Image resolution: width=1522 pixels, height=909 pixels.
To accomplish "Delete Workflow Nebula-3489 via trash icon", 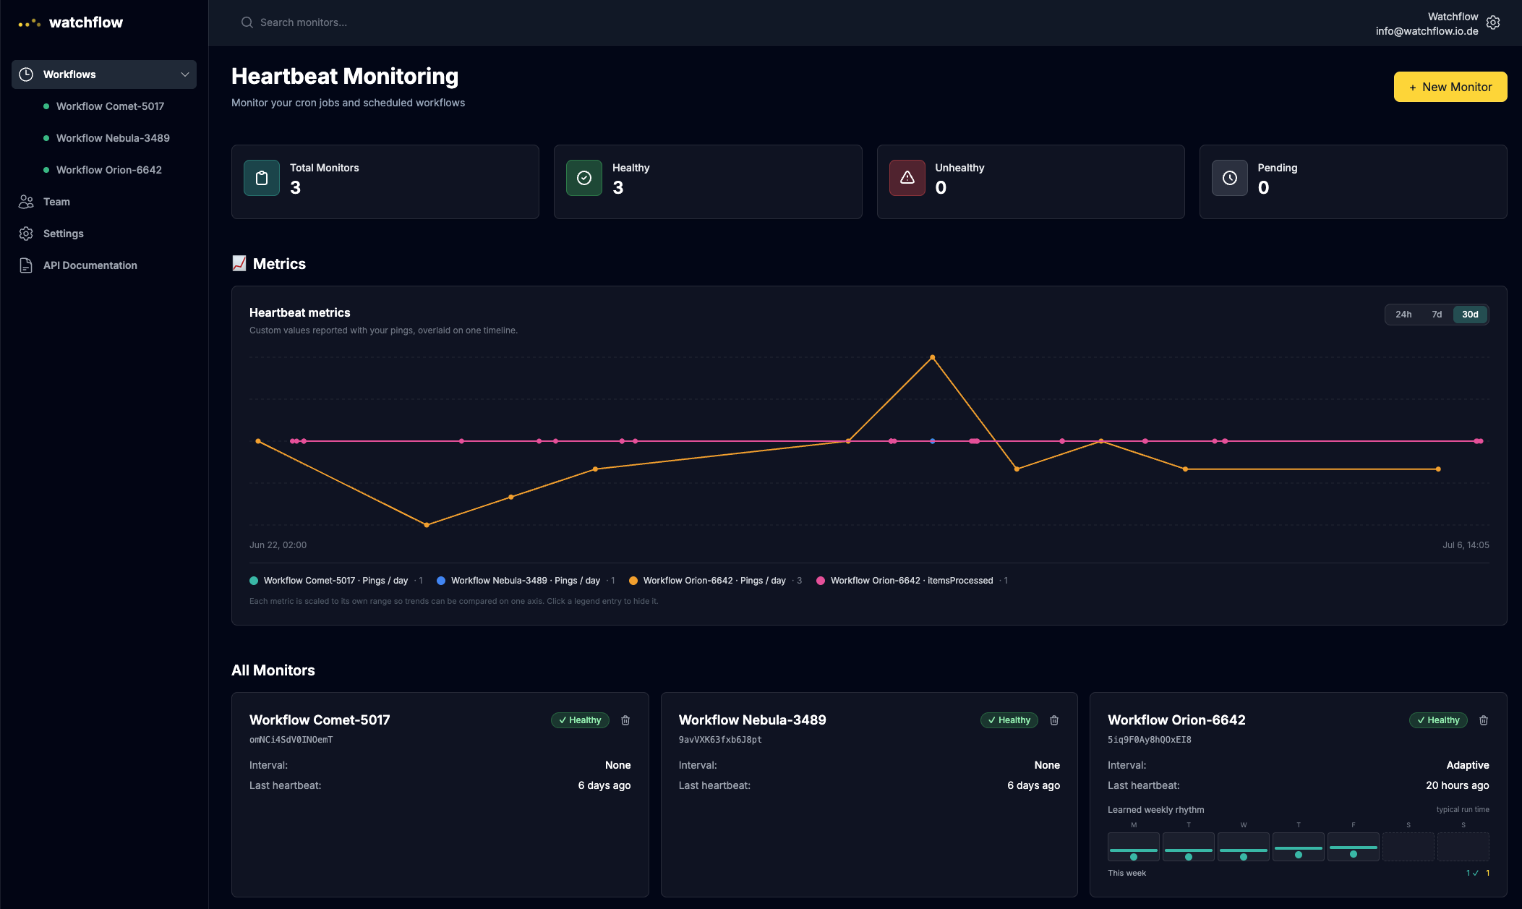I will (x=1054, y=720).
